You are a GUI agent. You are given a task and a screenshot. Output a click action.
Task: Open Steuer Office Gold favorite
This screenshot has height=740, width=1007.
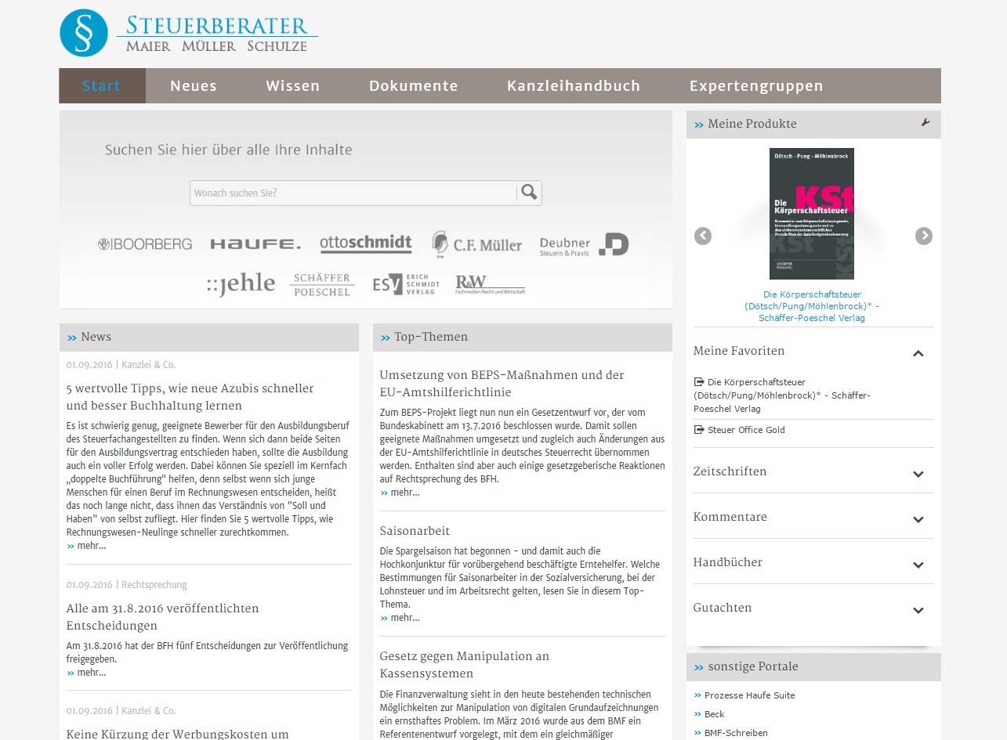[746, 430]
